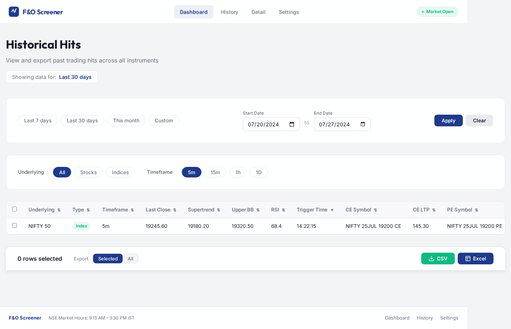Clear the date filters

click(x=479, y=120)
